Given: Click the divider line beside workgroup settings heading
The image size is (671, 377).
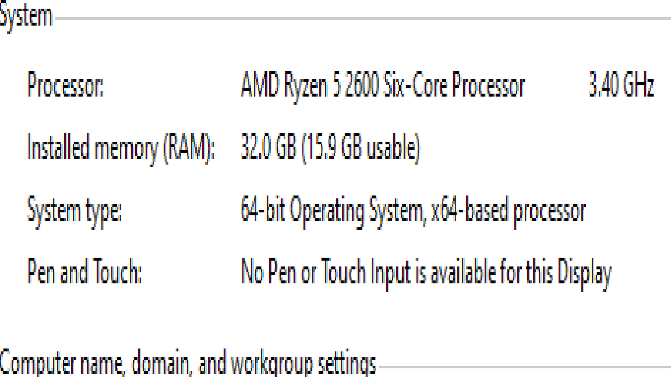Looking at the screenshot, I should (x=525, y=367).
